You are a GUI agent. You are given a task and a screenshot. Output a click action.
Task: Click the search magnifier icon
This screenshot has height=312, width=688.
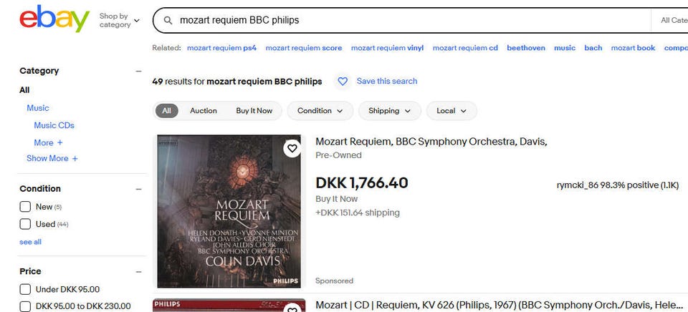[x=168, y=21]
